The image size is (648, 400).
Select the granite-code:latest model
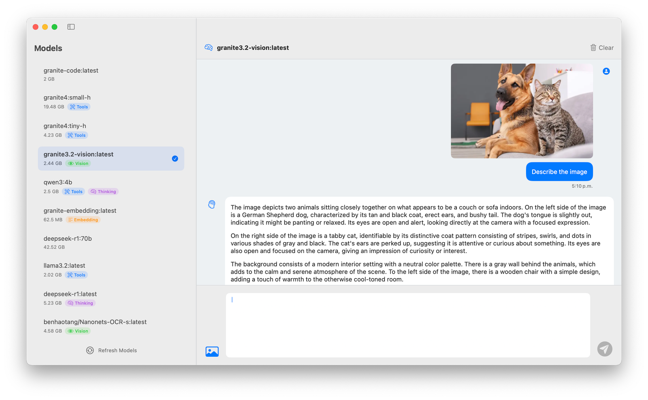tap(71, 70)
